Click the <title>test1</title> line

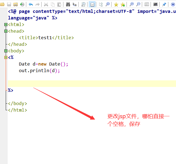click(x=46, y=38)
